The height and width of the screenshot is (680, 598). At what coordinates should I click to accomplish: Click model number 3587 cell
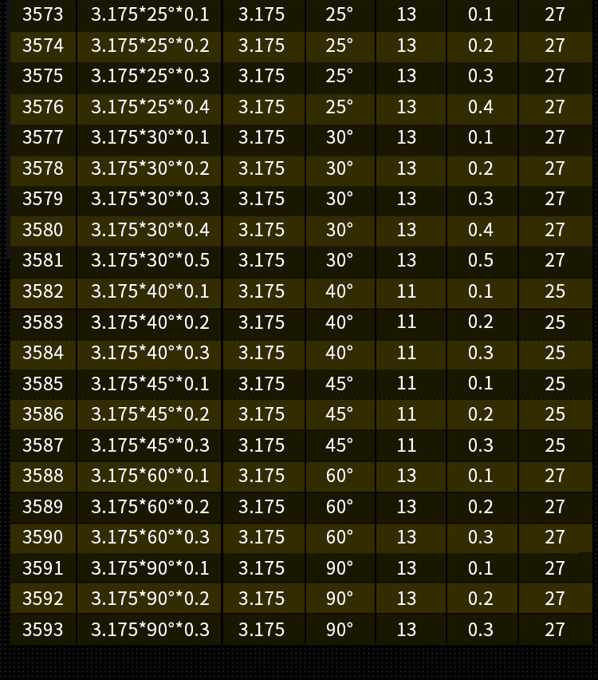(x=43, y=445)
